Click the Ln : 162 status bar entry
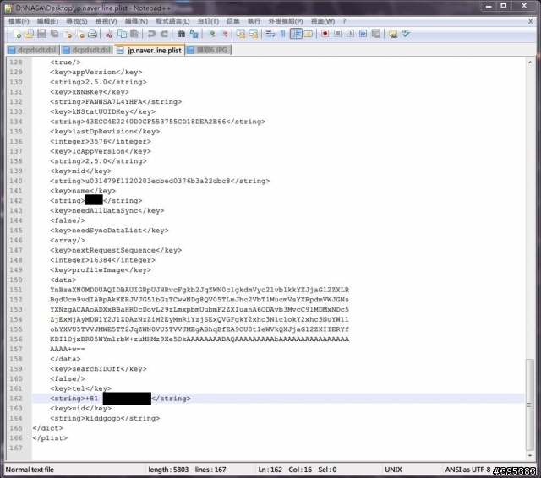Screen dimensions: 541x478 tap(270, 470)
